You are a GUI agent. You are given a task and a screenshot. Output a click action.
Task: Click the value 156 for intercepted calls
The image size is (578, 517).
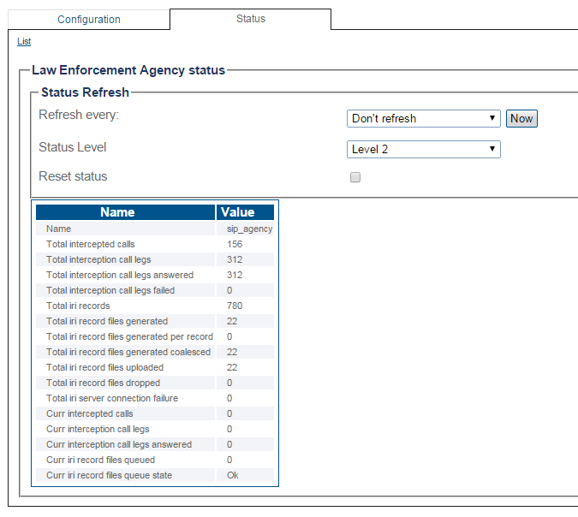pos(234,245)
